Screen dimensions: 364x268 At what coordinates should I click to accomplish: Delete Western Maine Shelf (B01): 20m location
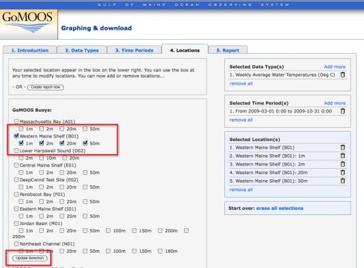(x=343, y=173)
